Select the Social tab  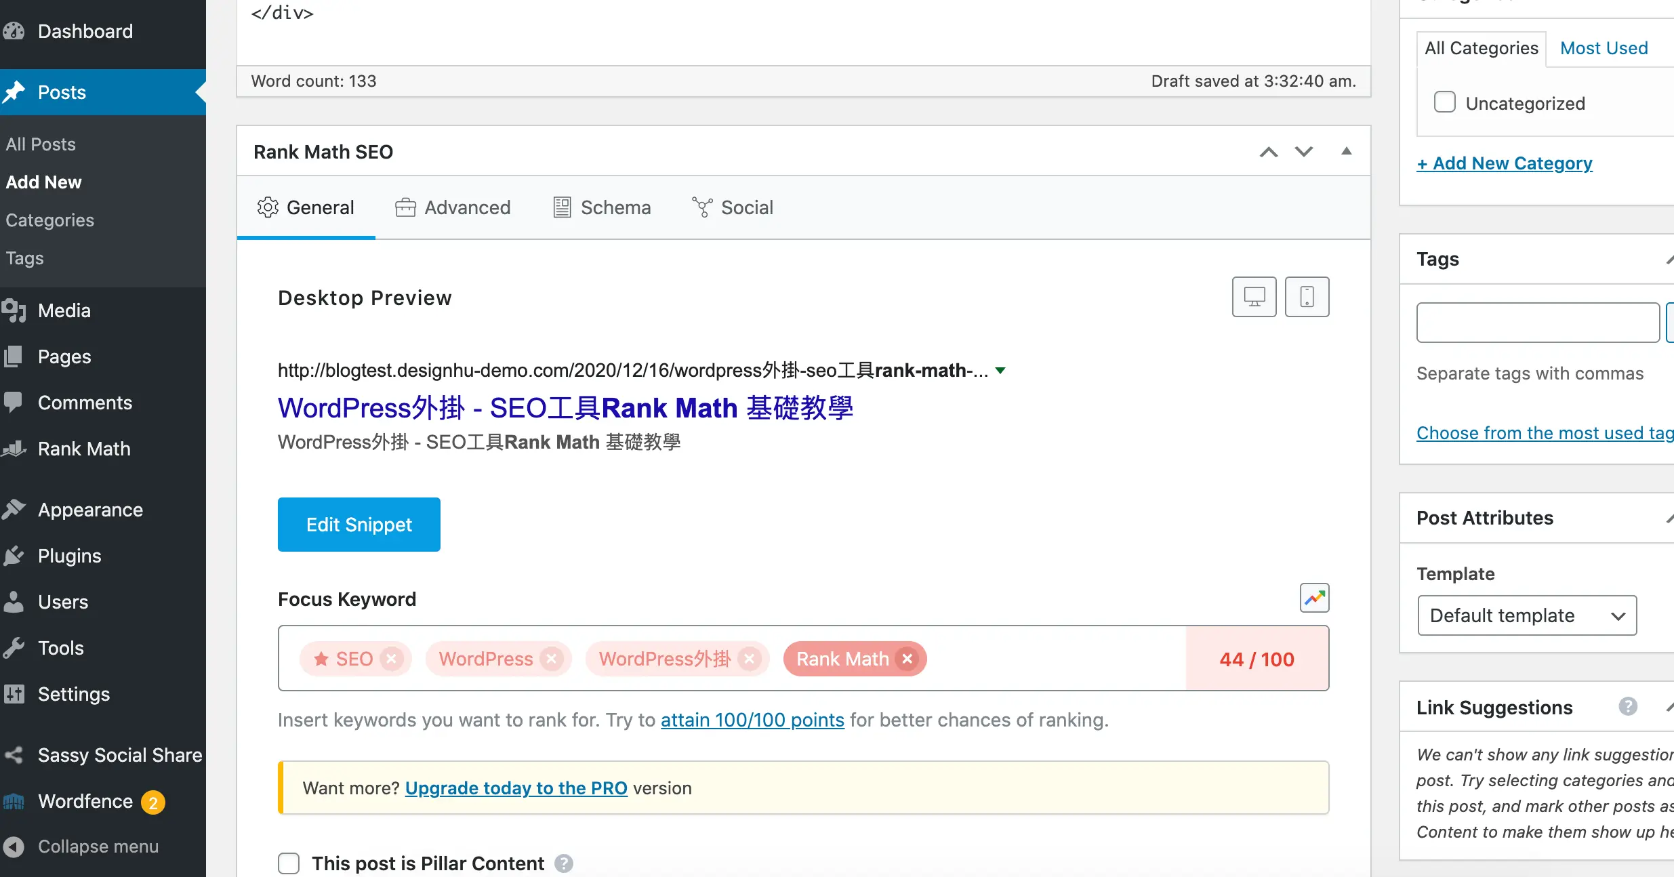click(x=732, y=207)
